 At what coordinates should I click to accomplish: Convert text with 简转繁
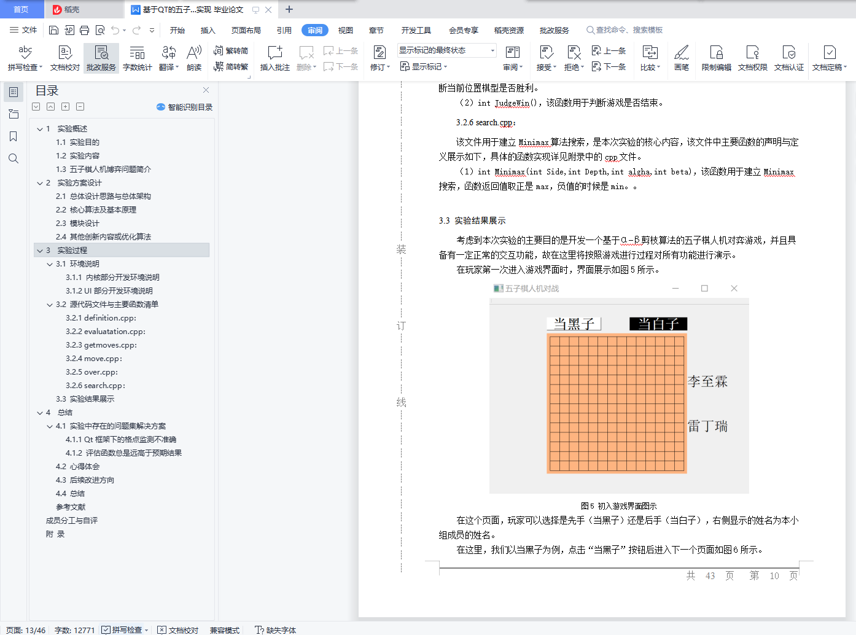point(231,66)
